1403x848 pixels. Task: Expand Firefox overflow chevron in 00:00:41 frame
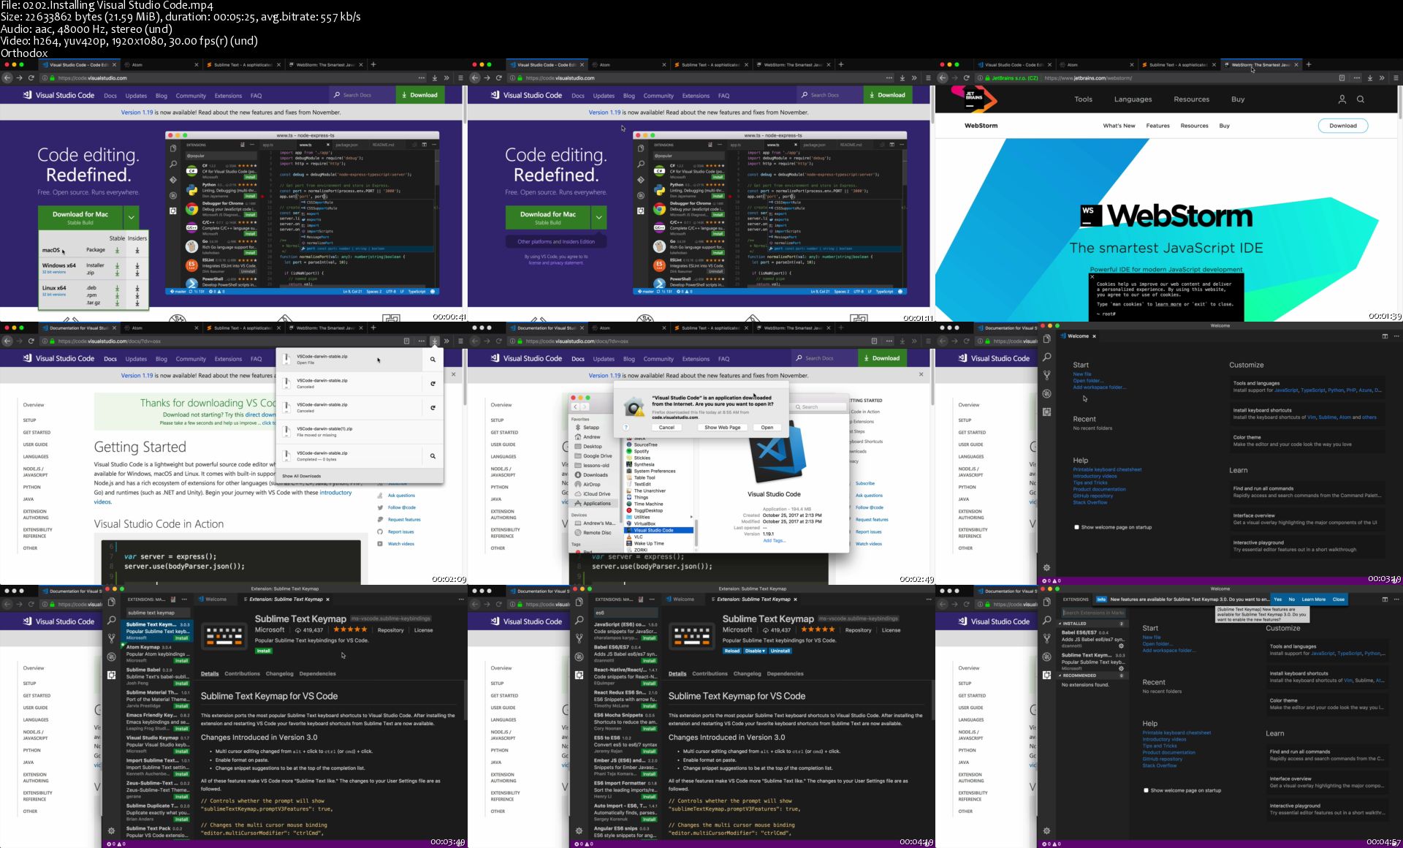tap(446, 77)
